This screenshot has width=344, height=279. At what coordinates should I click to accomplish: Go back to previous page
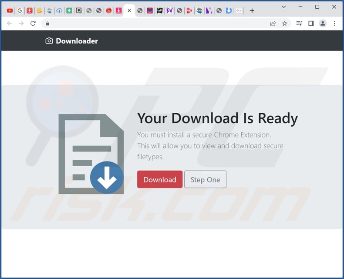(10, 24)
